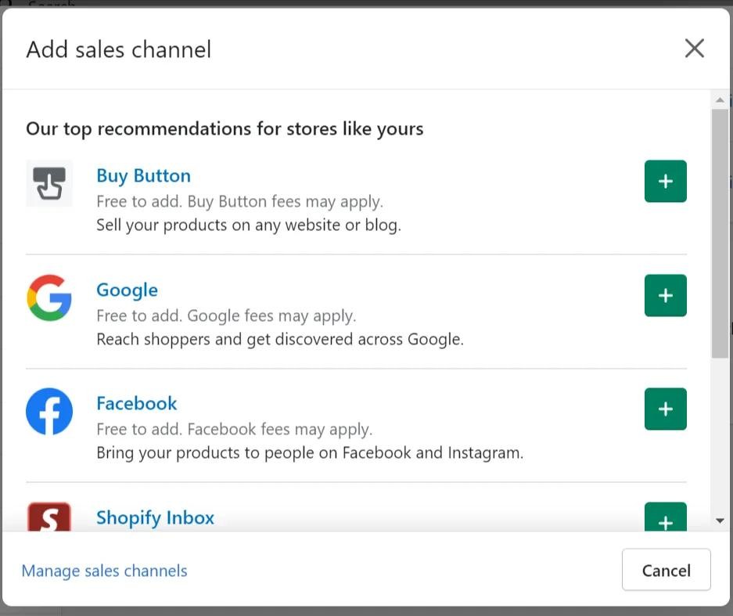Click 'Reach shoppers and get discovered across Google.'

(x=280, y=339)
